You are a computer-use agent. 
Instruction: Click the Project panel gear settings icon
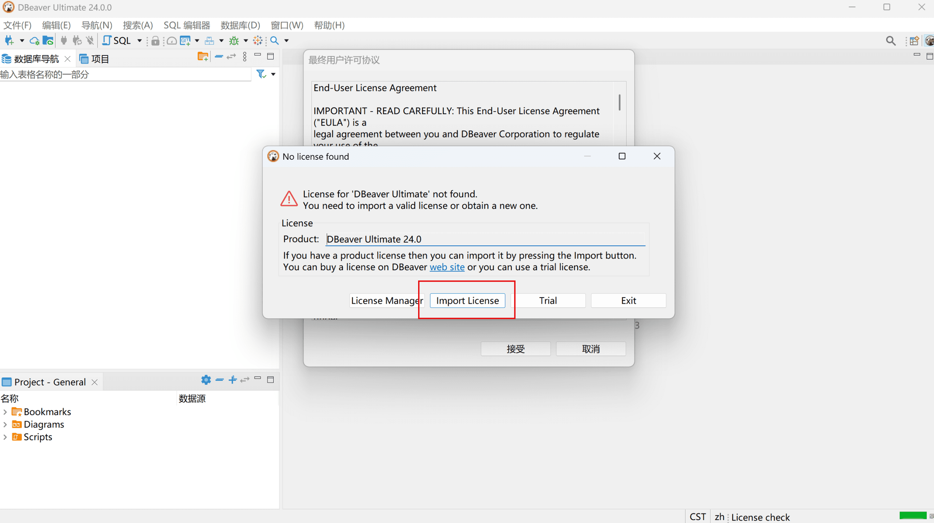click(206, 380)
